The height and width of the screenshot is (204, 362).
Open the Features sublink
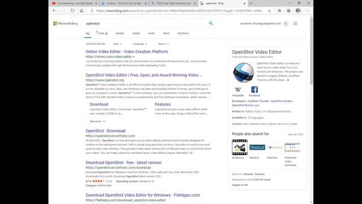[x=163, y=104]
